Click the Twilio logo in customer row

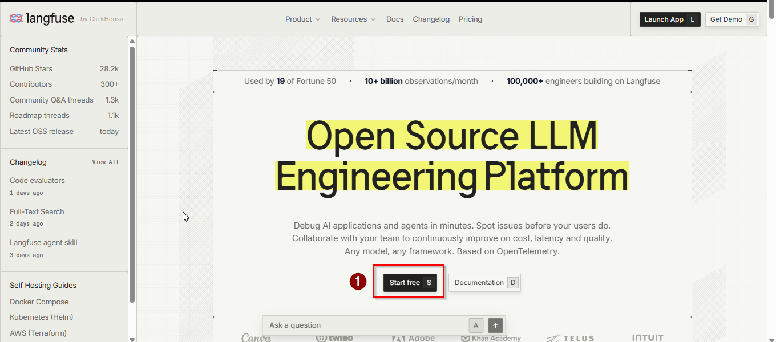tap(334, 338)
